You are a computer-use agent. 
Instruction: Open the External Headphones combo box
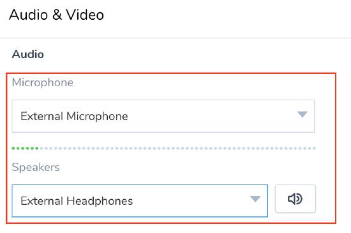pyautogui.click(x=140, y=201)
